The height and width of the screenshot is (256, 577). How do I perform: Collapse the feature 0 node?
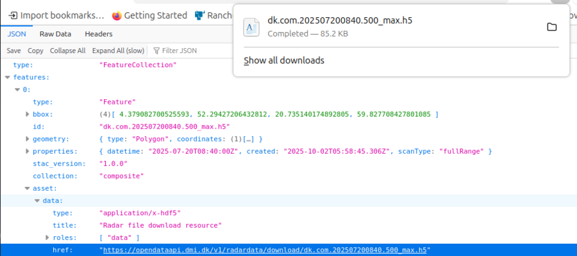(x=17, y=90)
